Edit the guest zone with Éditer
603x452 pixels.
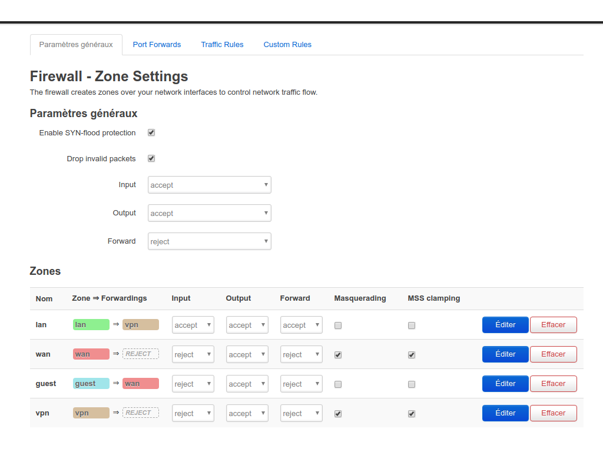(505, 384)
